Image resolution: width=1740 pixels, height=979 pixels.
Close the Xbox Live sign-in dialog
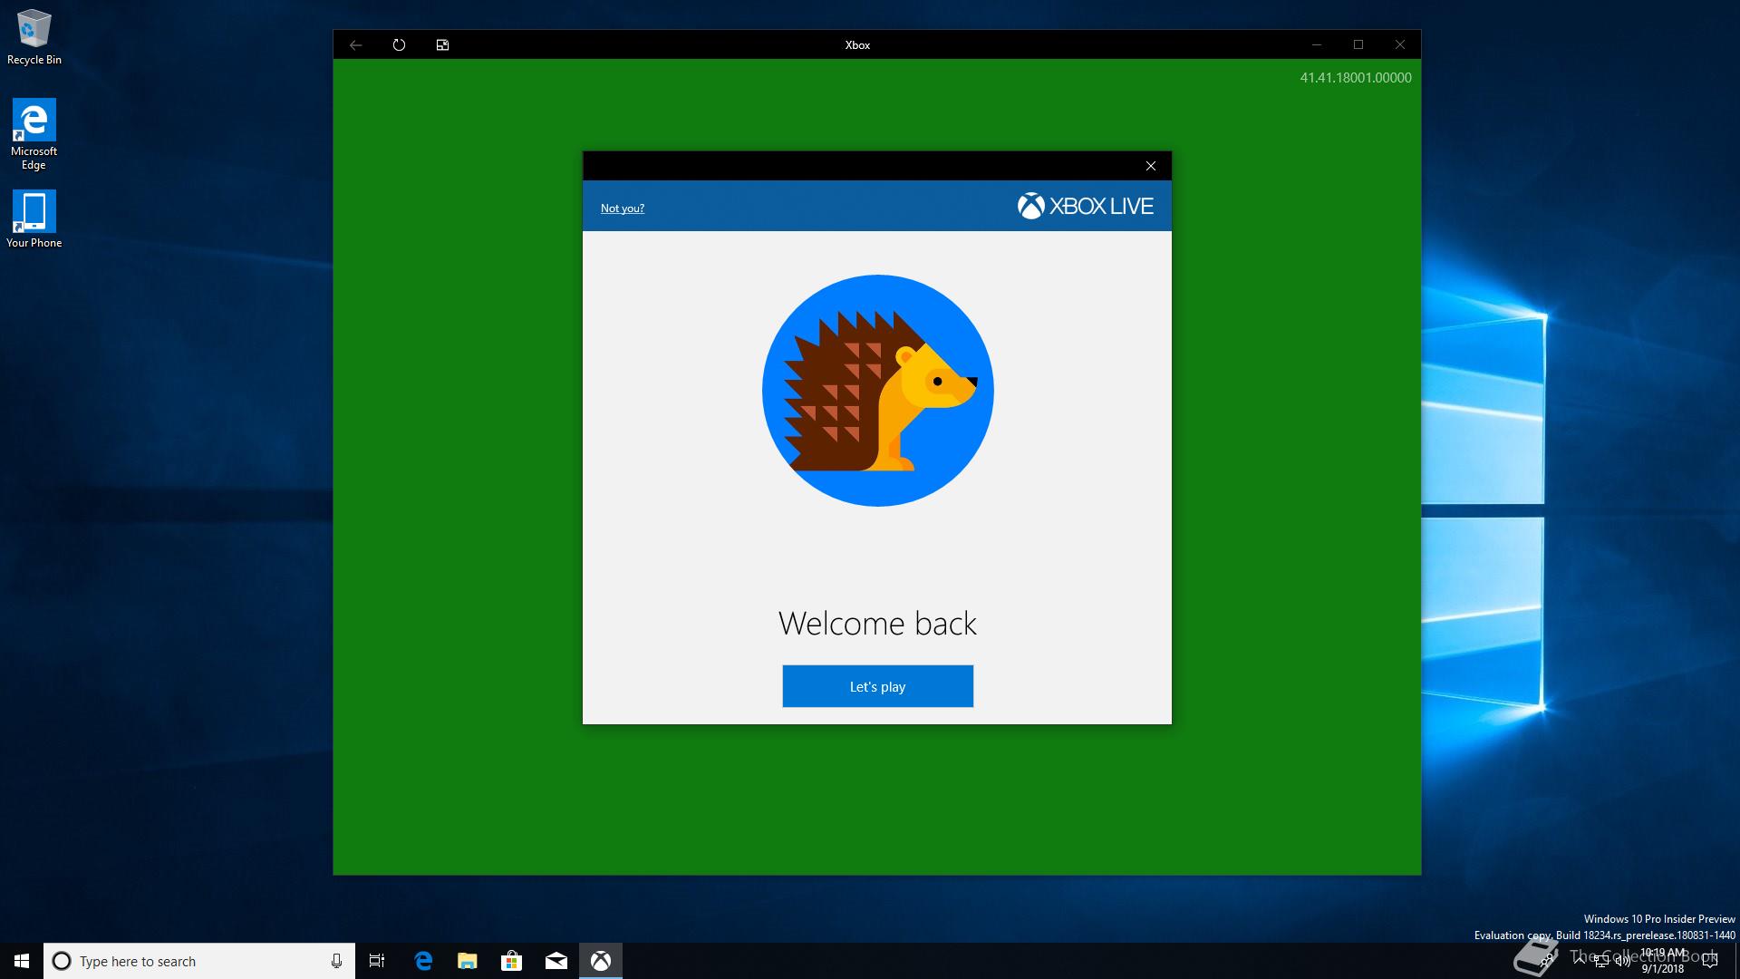click(x=1151, y=166)
